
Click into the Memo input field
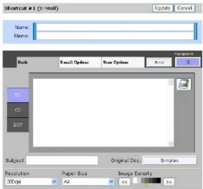tap(115, 36)
